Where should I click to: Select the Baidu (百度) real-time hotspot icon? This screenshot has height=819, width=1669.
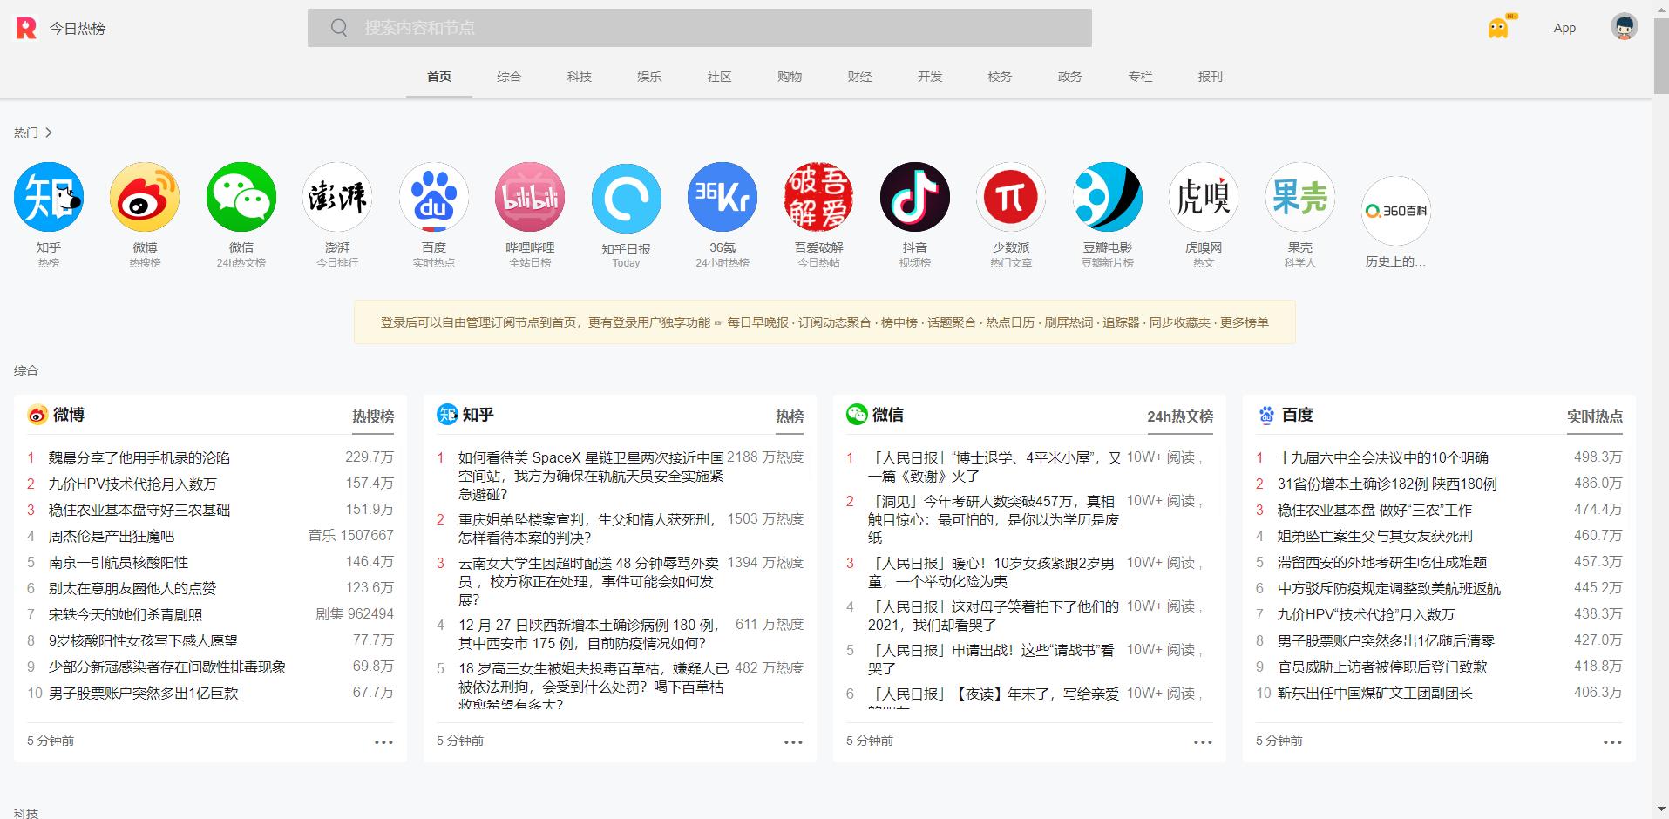click(x=433, y=197)
